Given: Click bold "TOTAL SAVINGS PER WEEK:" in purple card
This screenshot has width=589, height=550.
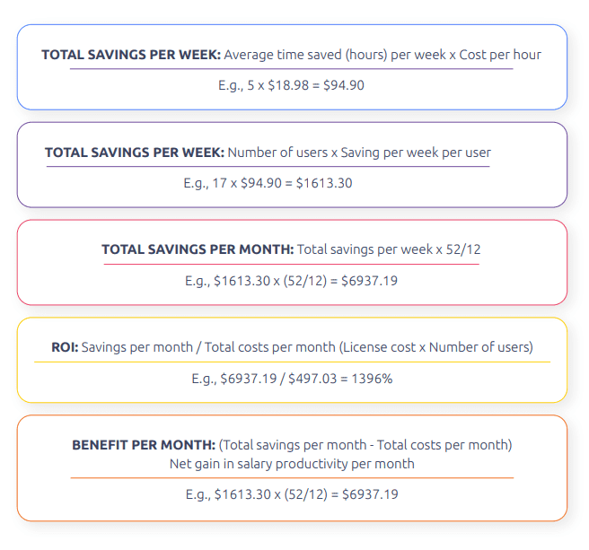Looking at the screenshot, I should pyautogui.click(x=135, y=153).
